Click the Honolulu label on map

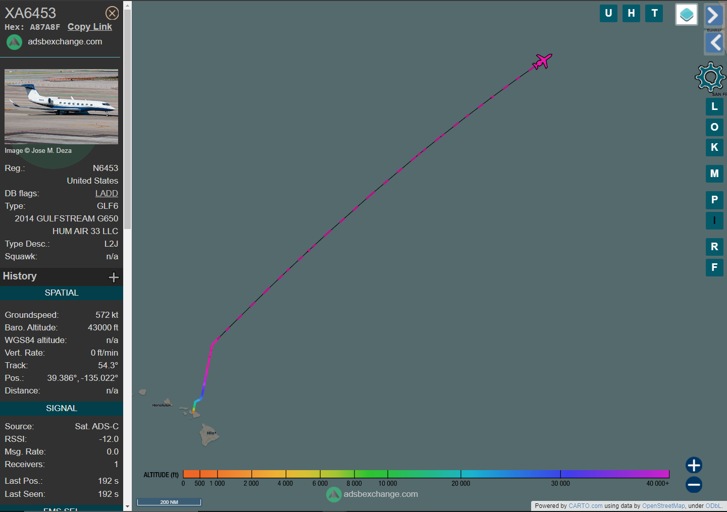coord(162,405)
